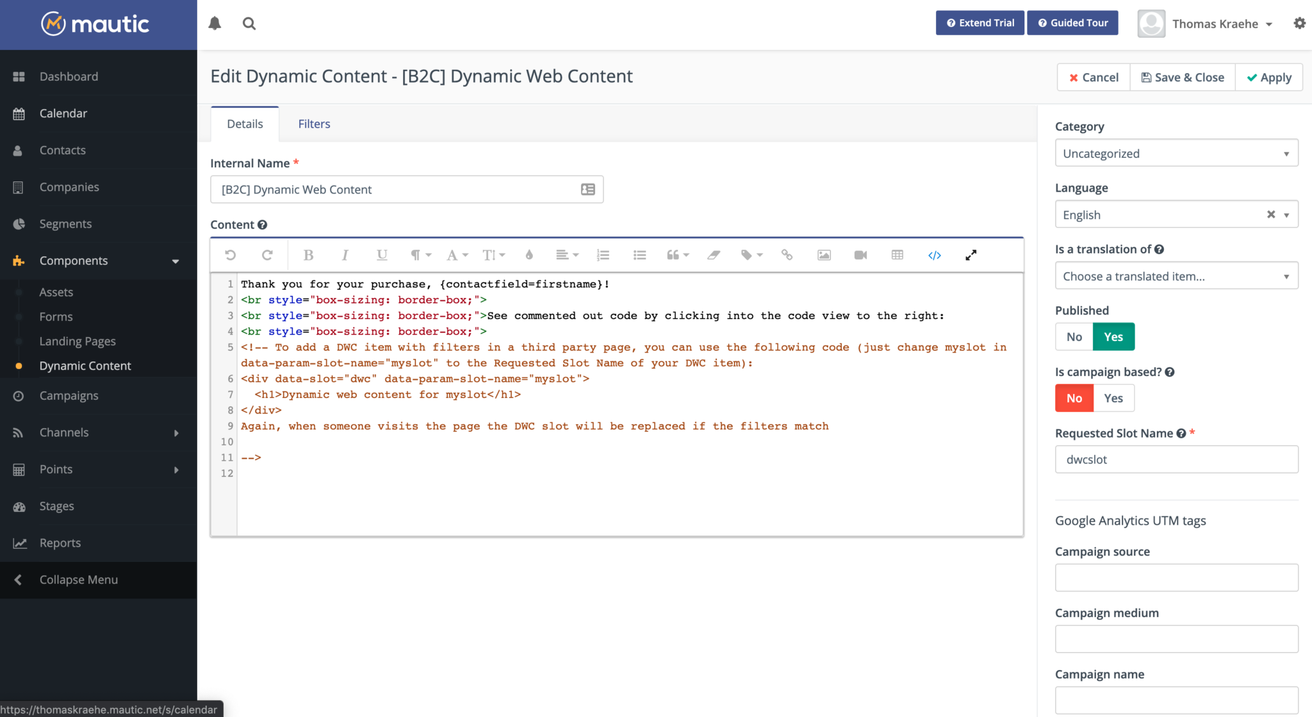Switch the editor to code view
Screen dimensions: 1312x717
click(934, 254)
